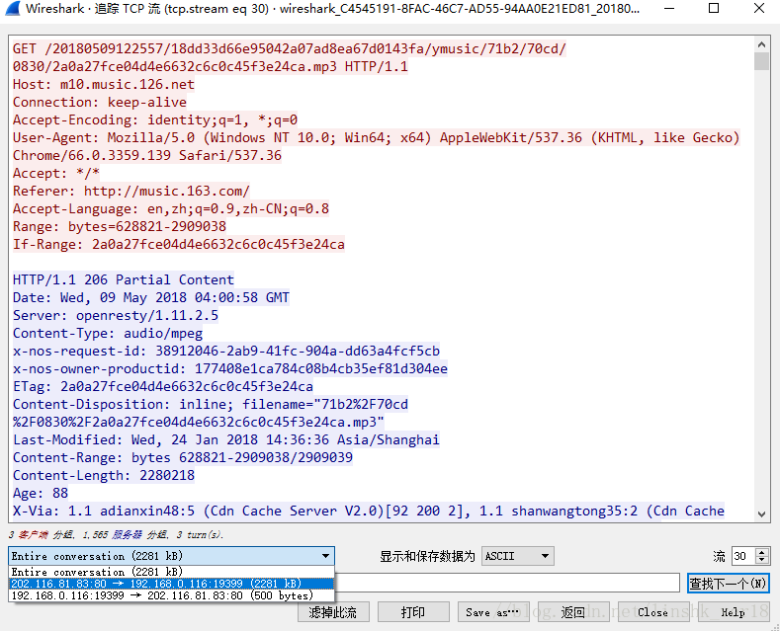Choose 192.168.0.116:19399 to 202.116.81.83:80 (500 bytes)
The height and width of the screenshot is (631, 780).
coord(171,595)
